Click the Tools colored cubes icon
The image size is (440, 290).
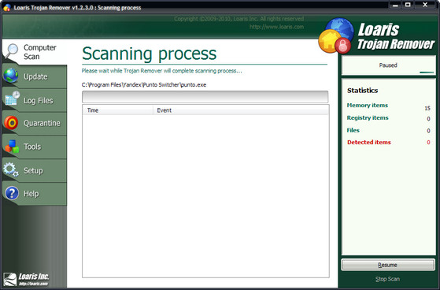[x=12, y=147]
